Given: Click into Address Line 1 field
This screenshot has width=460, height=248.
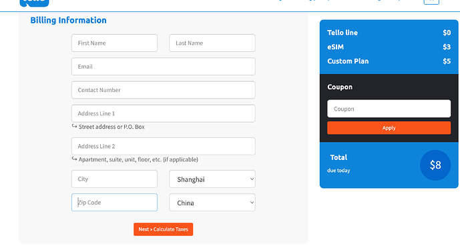Looking at the screenshot, I should click(164, 113).
